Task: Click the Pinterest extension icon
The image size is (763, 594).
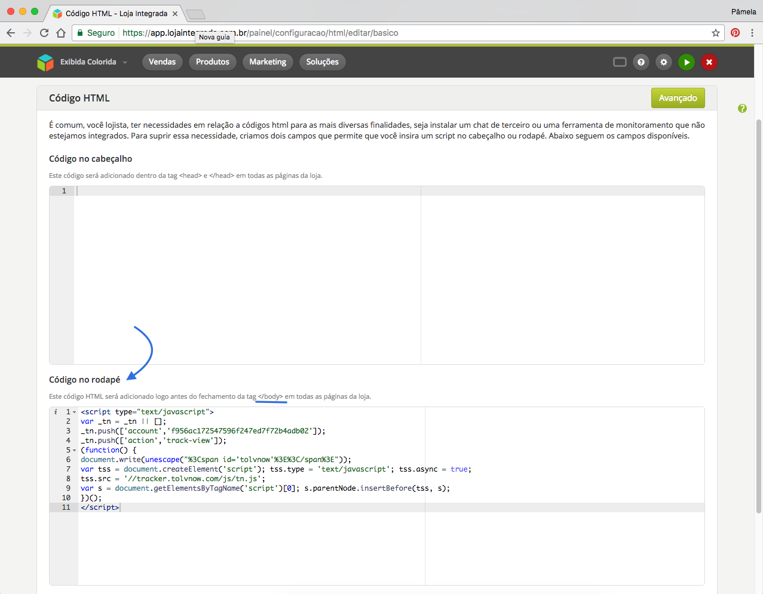Action: (736, 33)
